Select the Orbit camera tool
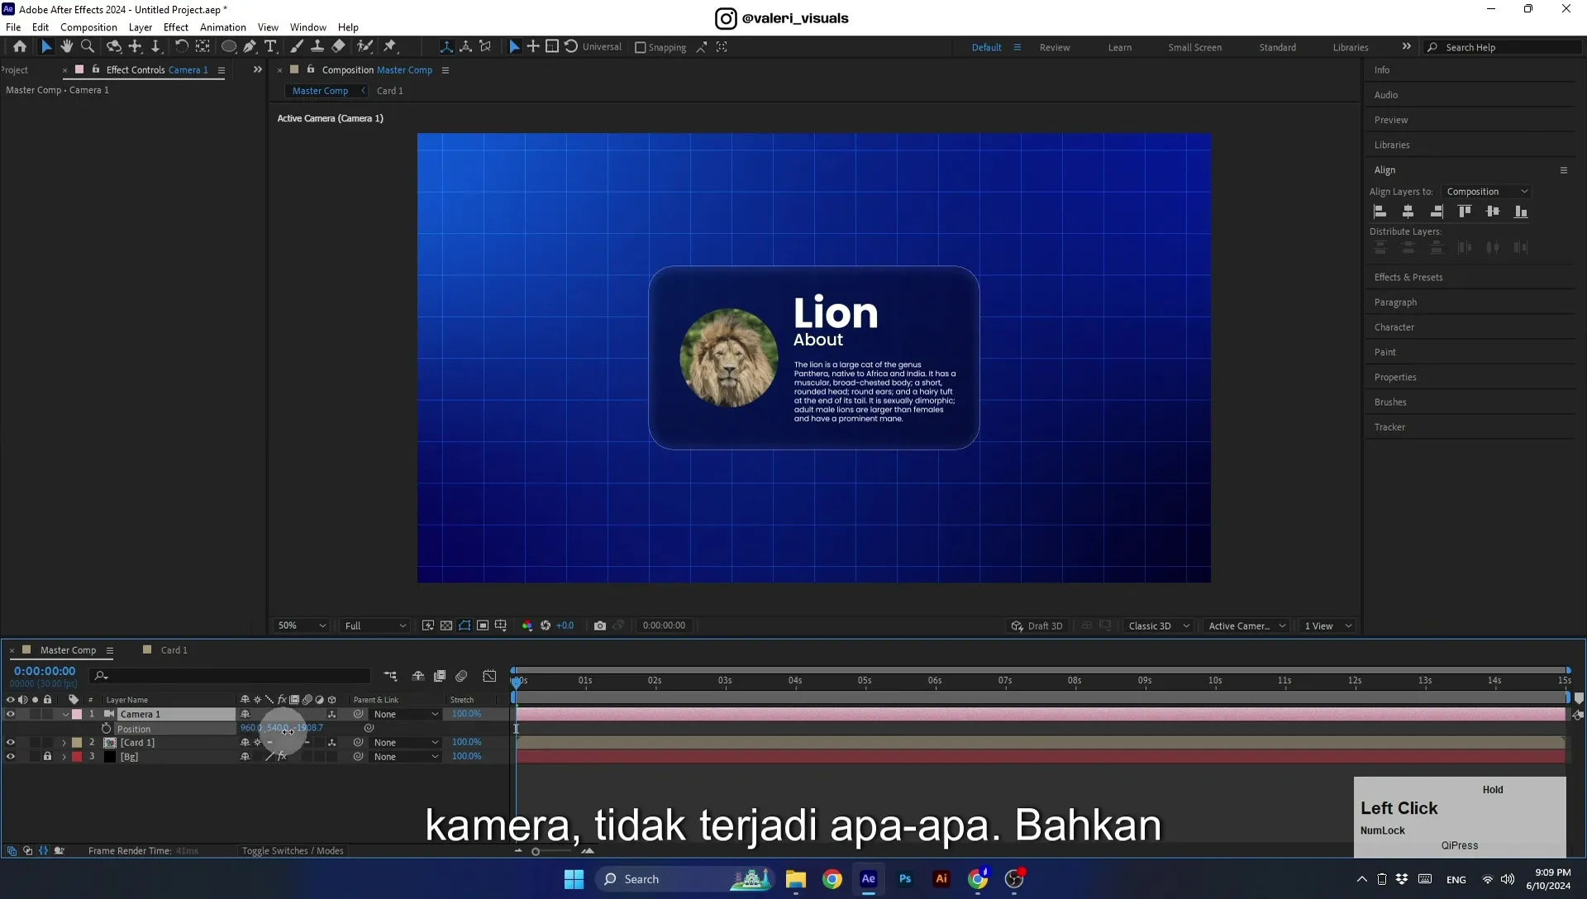 (114, 47)
